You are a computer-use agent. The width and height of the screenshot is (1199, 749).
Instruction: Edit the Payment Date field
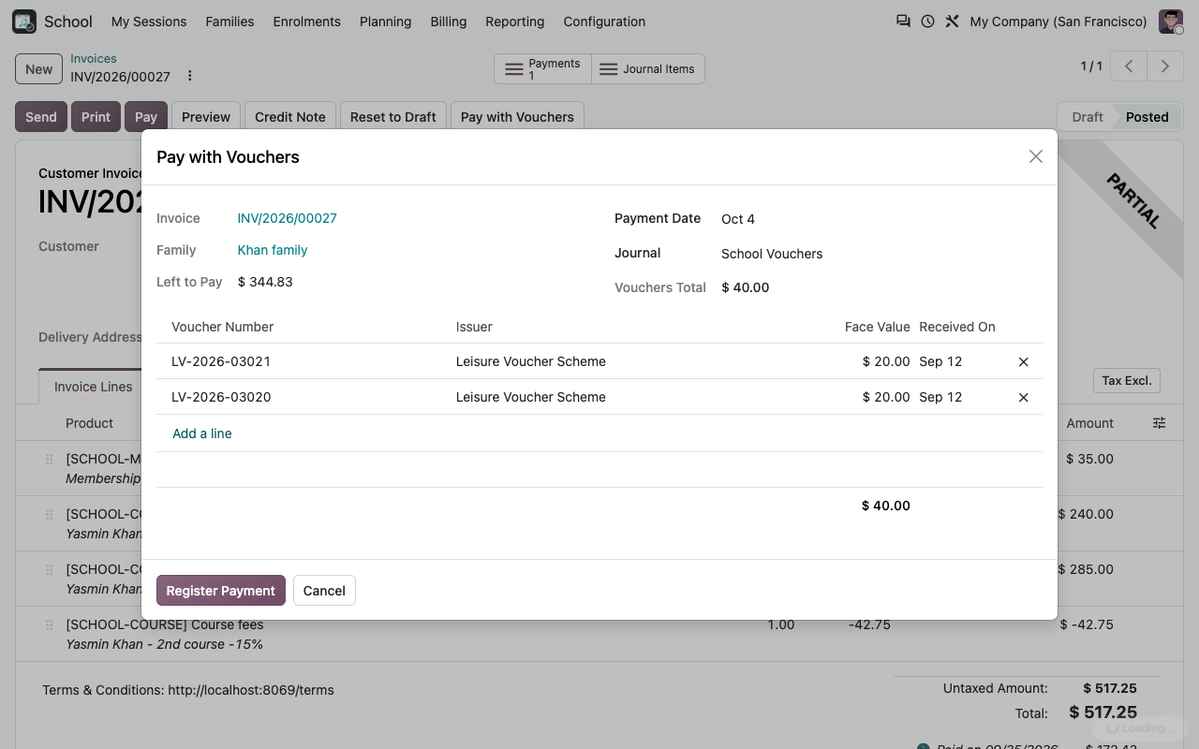tap(881, 219)
